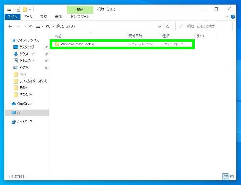Viewport: 241px width, 185px height.
Task: Click the quick access toolbar properties icon
Action: (18, 9)
